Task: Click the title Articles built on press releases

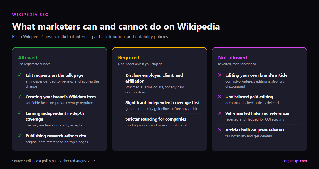Action: click(x=255, y=130)
